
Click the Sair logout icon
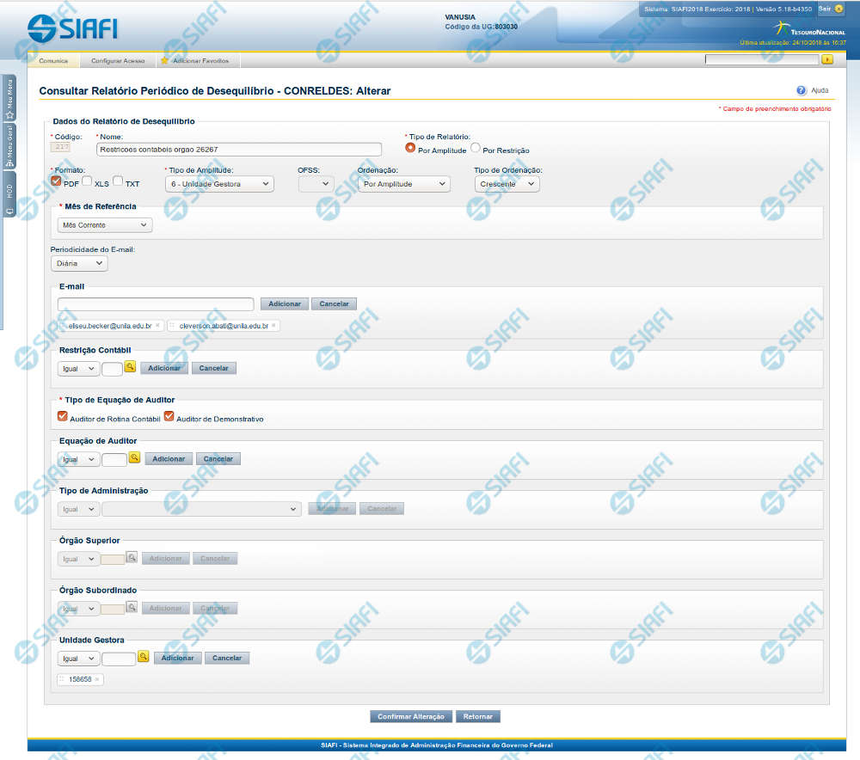[838, 9]
